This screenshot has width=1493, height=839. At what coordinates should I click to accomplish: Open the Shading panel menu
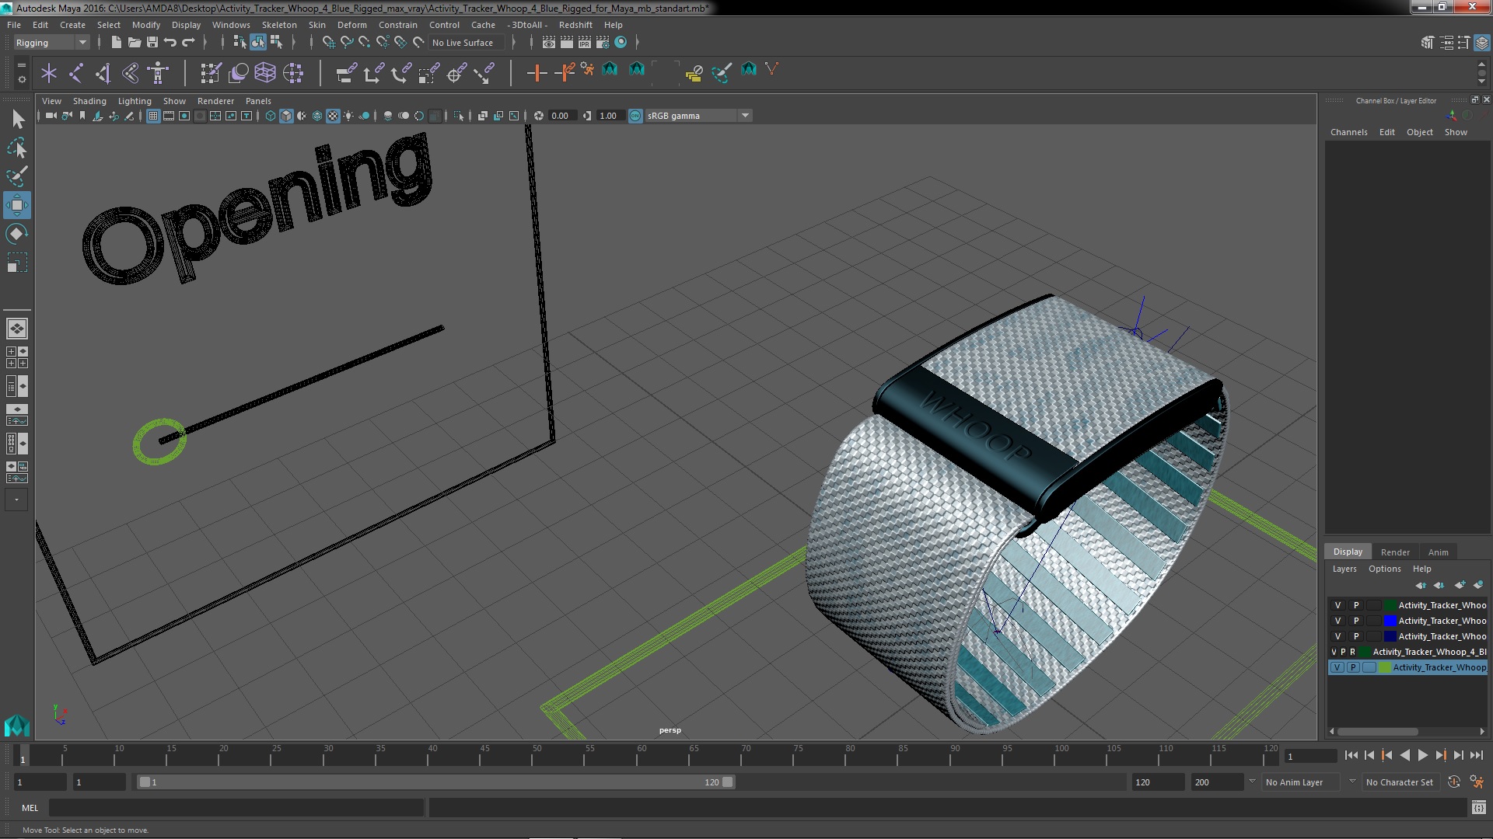89,101
